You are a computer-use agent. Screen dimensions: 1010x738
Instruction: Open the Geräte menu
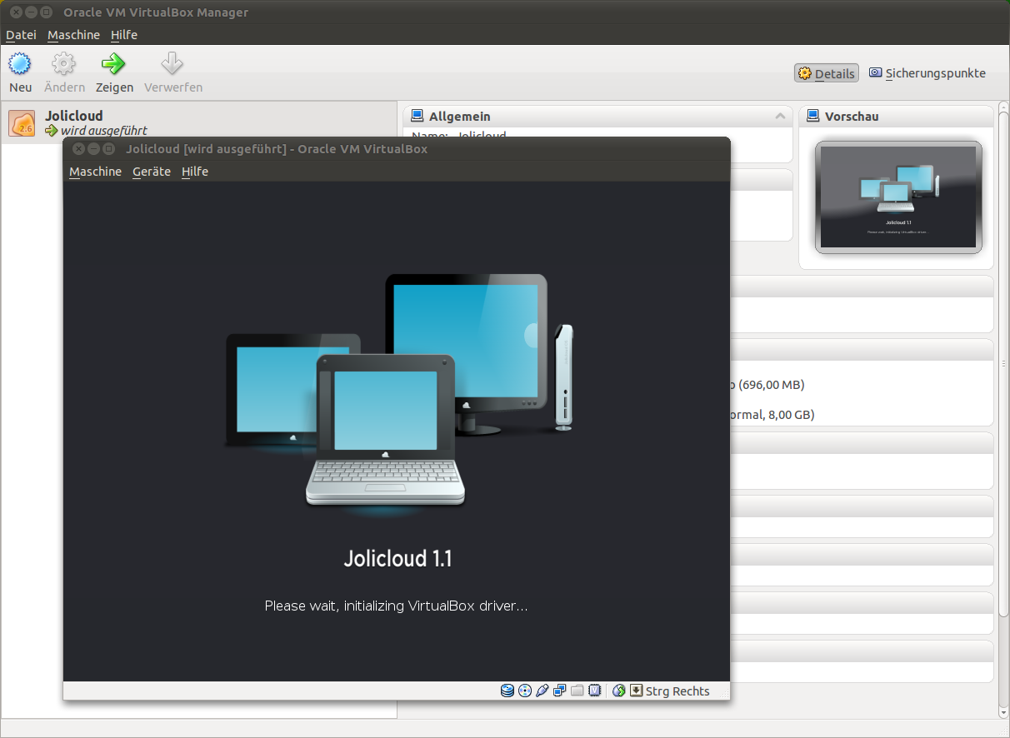click(x=151, y=172)
